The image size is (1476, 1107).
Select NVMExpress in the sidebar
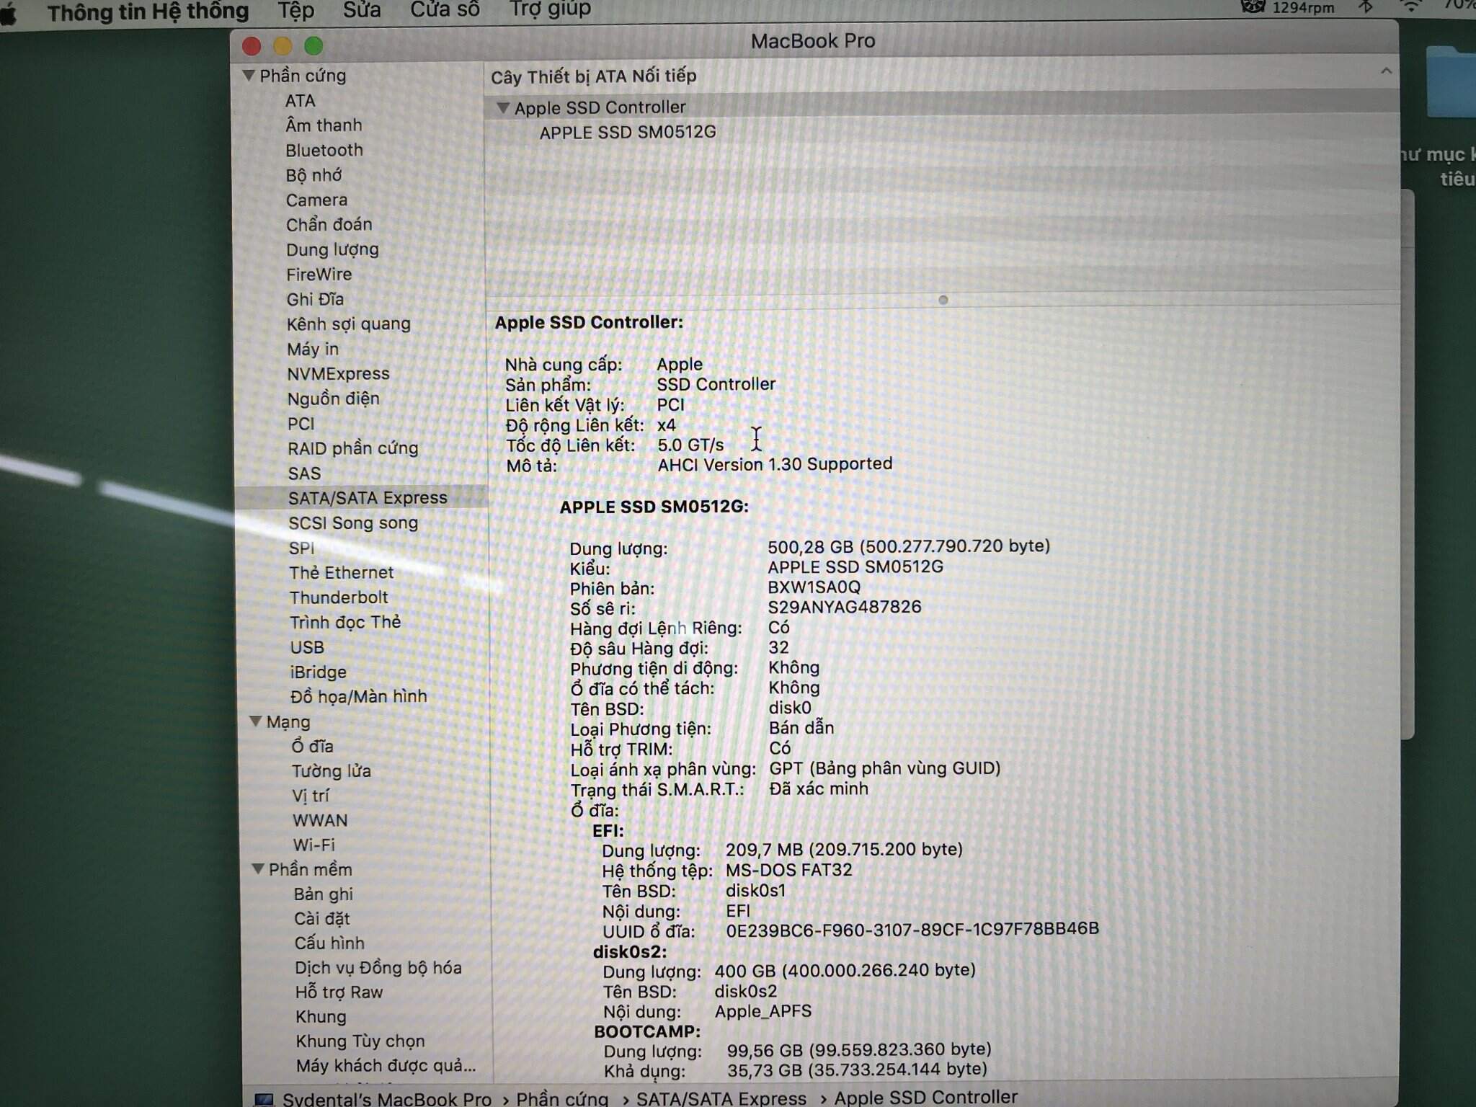pyautogui.click(x=338, y=373)
